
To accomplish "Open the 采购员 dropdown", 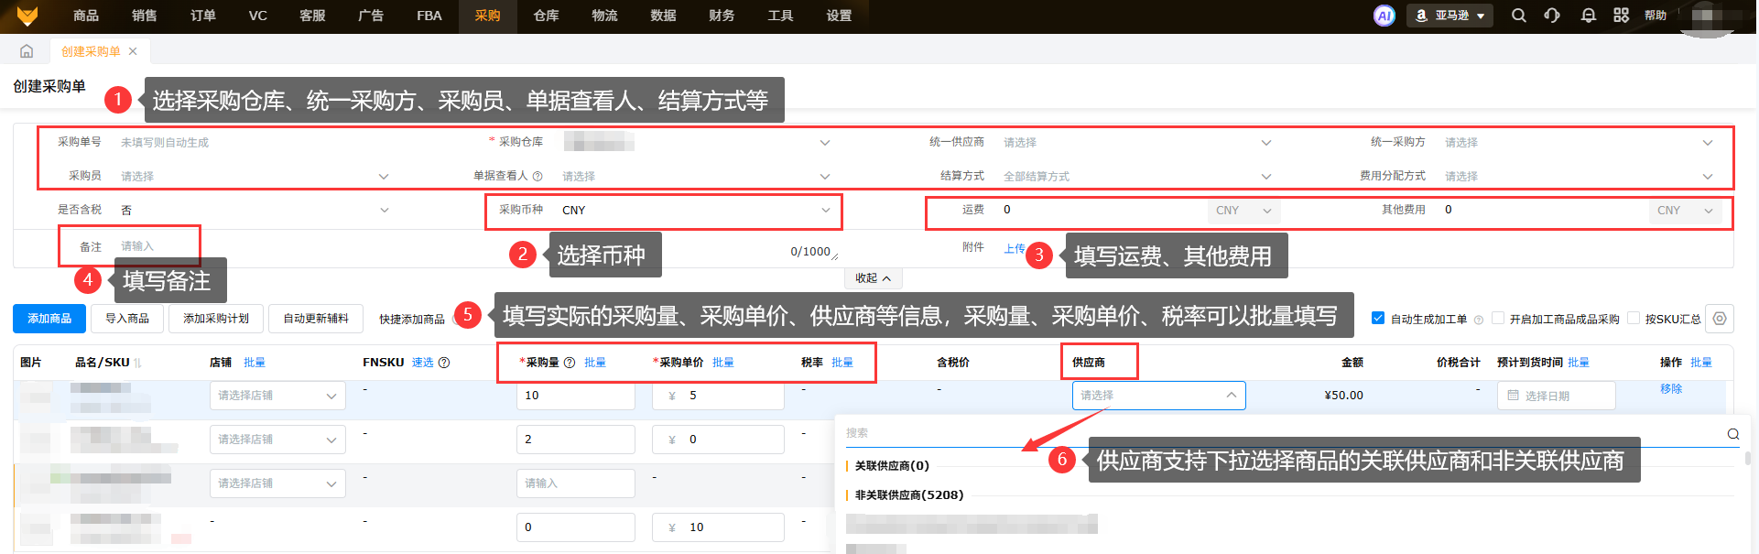I will (256, 176).
